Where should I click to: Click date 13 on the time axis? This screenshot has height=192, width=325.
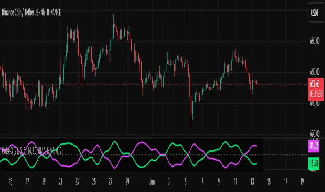pyautogui.click(x=252, y=182)
